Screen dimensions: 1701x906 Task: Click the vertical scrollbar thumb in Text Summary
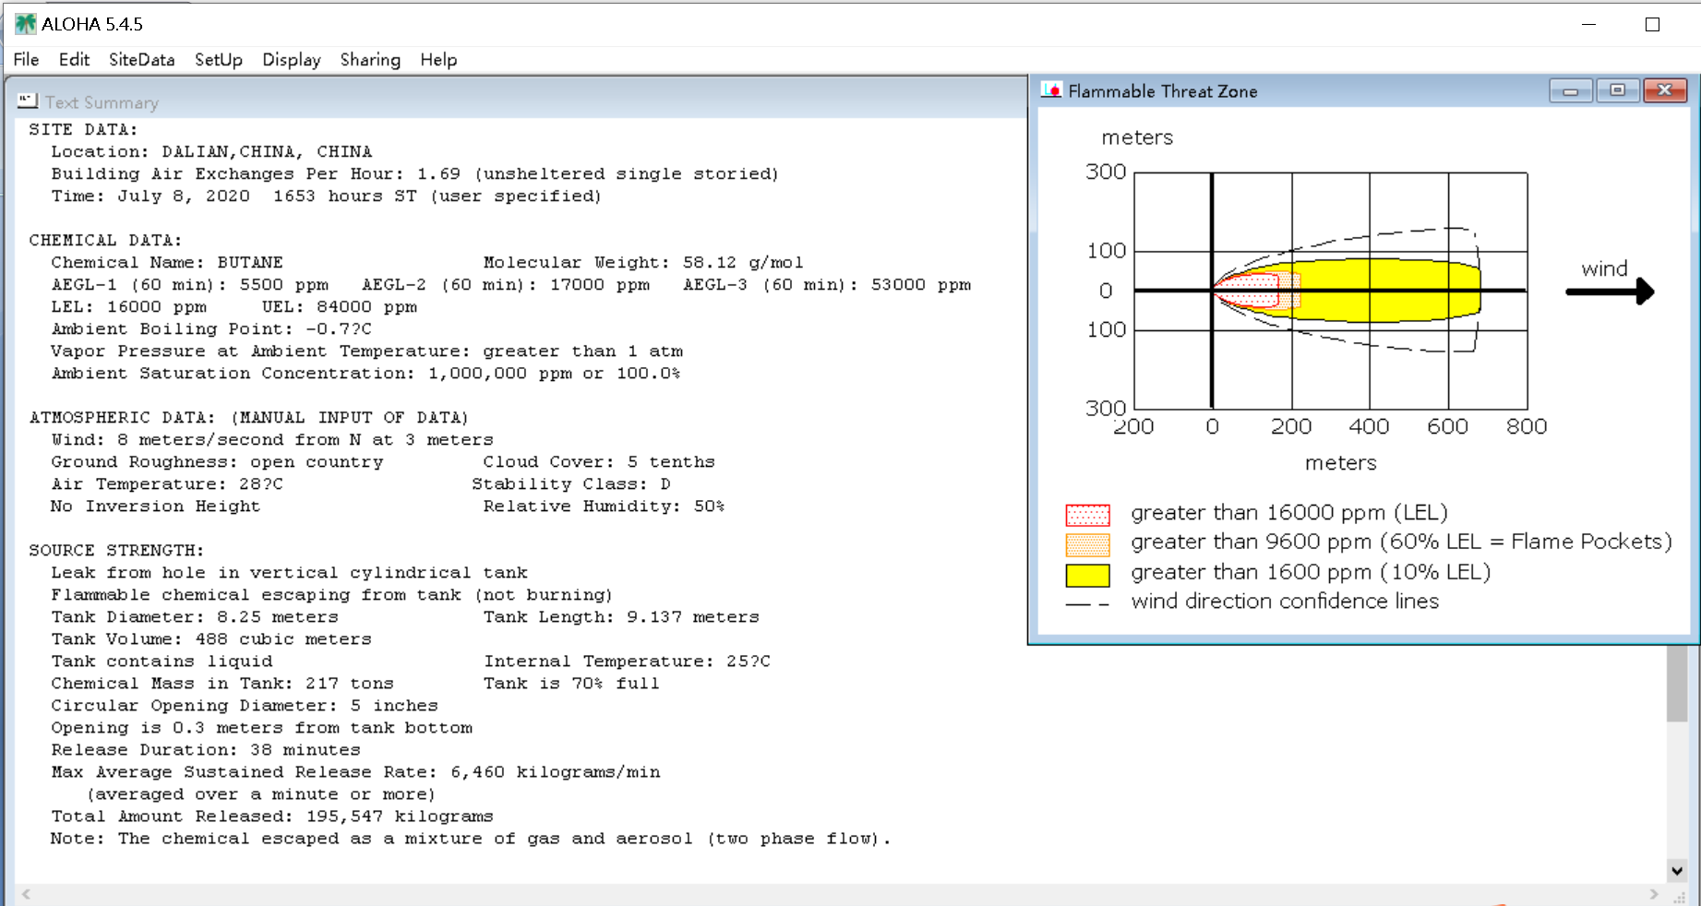(1677, 684)
